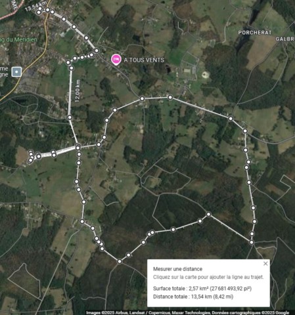Select the GALBR locality label at right edge
The image size is (295, 315).
285,39
